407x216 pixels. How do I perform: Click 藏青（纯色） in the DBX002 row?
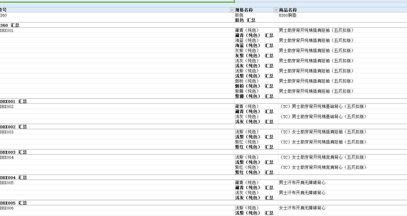pyautogui.click(x=247, y=107)
